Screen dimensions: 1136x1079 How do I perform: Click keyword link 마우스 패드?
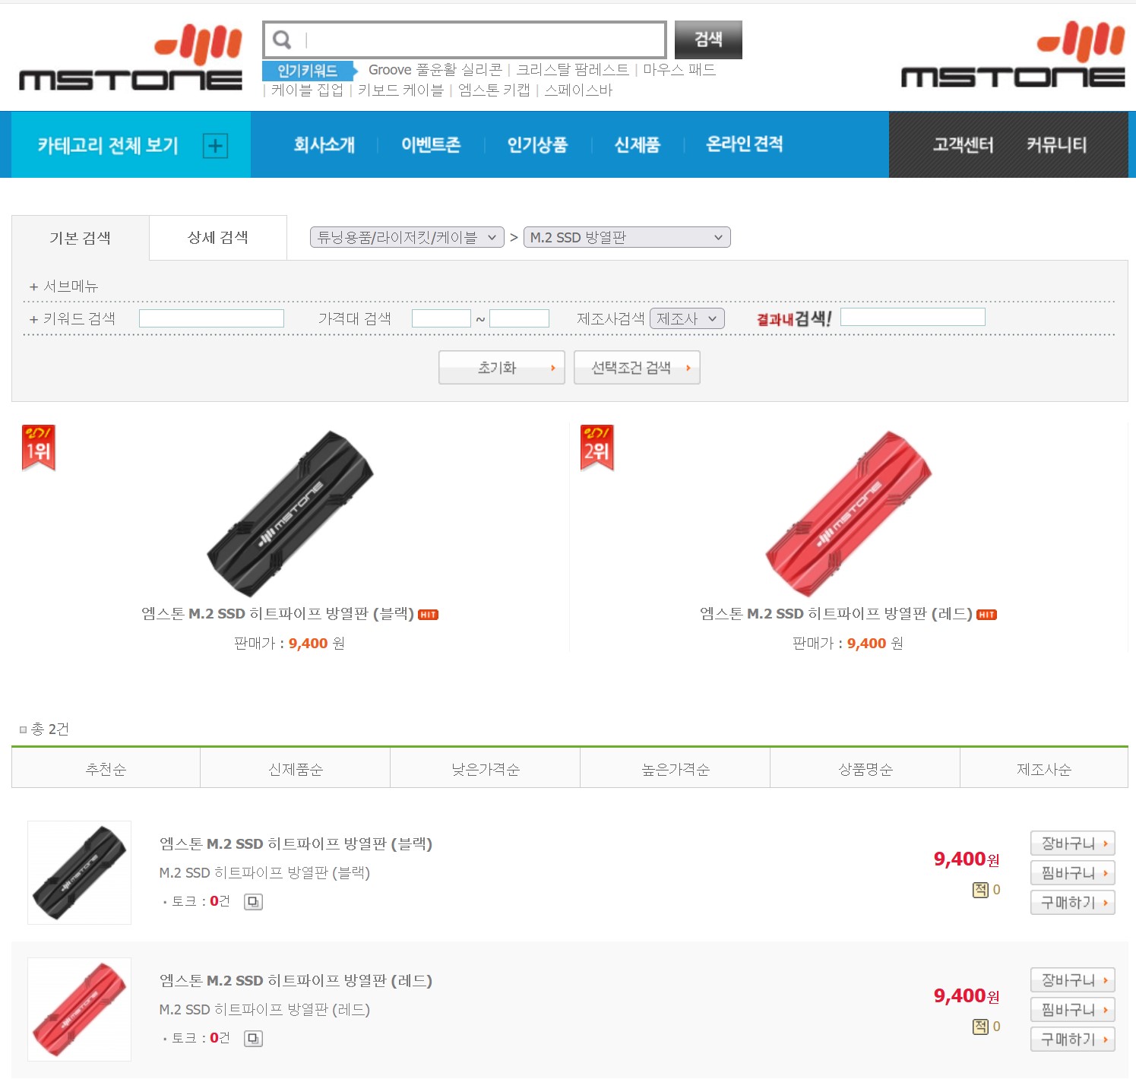coord(679,70)
